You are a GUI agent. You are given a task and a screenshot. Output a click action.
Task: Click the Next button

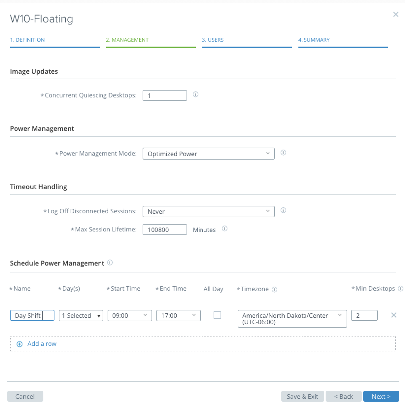(381, 396)
